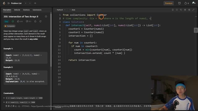Image resolution: width=198 pixels, height=111 pixels.
Task: Click the circle icon beside the problem title
Action: (46, 16)
